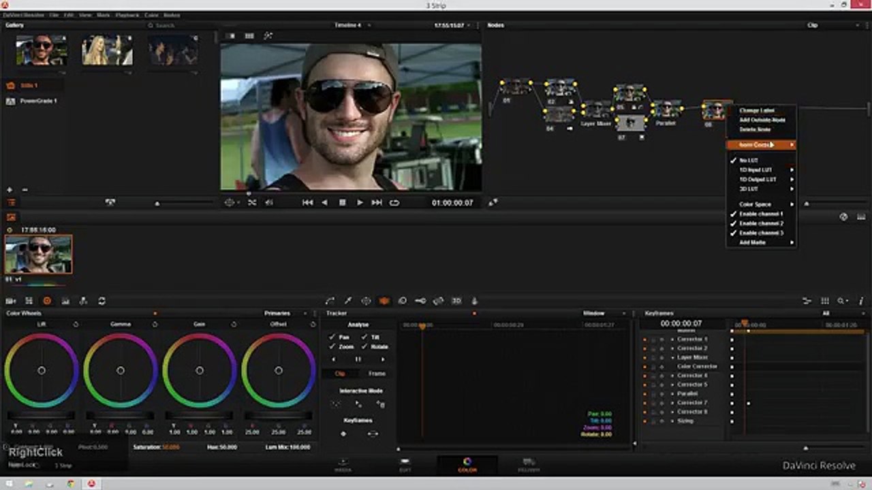Select the active Color Wheels palette icon
The height and width of the screenshot is (490, 872).
pos(47,301)
